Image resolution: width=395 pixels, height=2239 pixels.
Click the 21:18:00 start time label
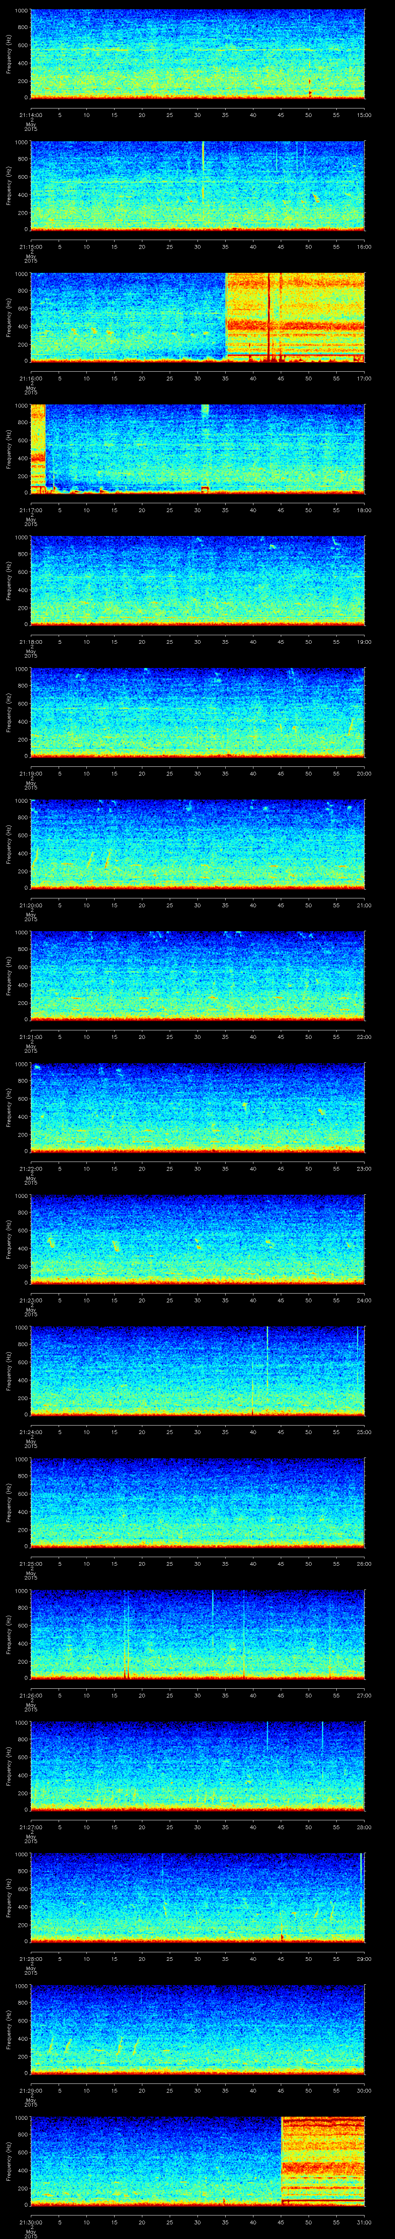pos(30,641)
